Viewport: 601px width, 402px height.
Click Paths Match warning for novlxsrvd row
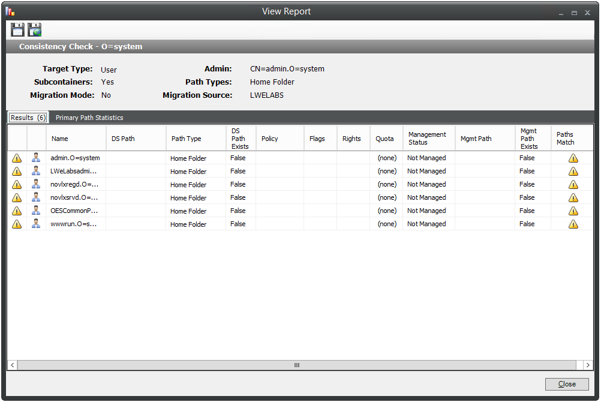[x=573, y=197]
